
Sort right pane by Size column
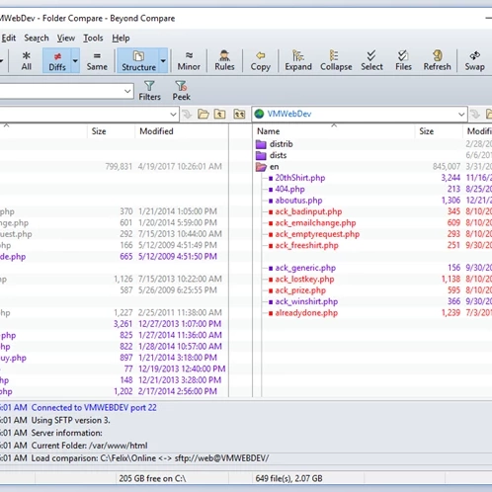439,131
